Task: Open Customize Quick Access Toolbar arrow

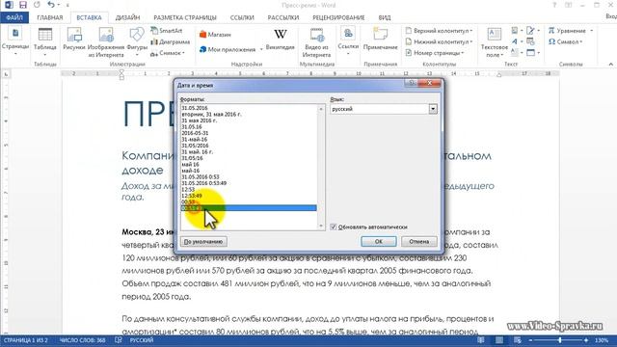Action: tap(67, 5)
